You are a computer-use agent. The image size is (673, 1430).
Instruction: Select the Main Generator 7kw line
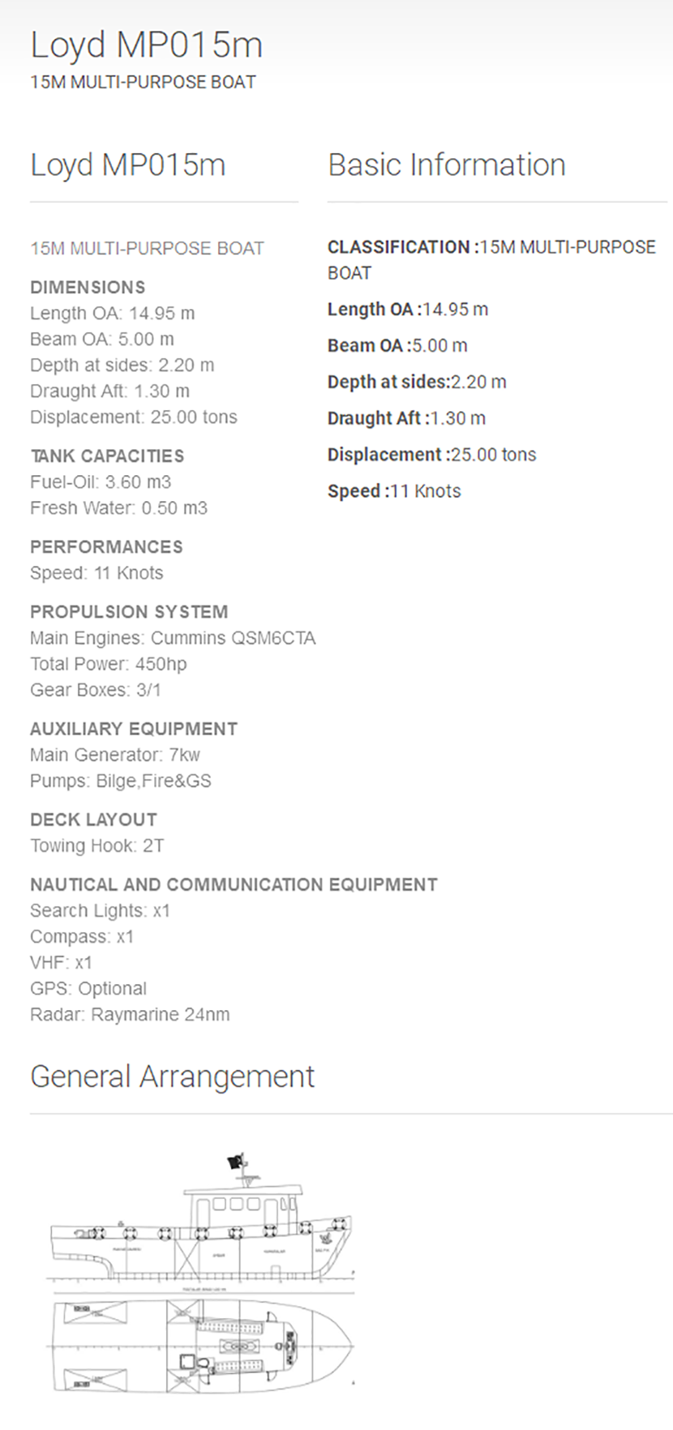tap(114, 755)
